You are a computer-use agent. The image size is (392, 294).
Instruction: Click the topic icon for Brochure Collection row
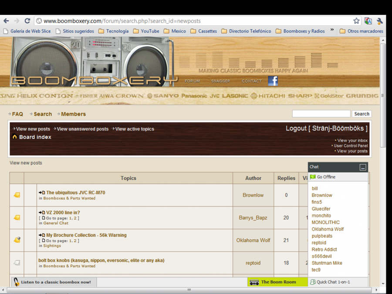pos(17,240)
